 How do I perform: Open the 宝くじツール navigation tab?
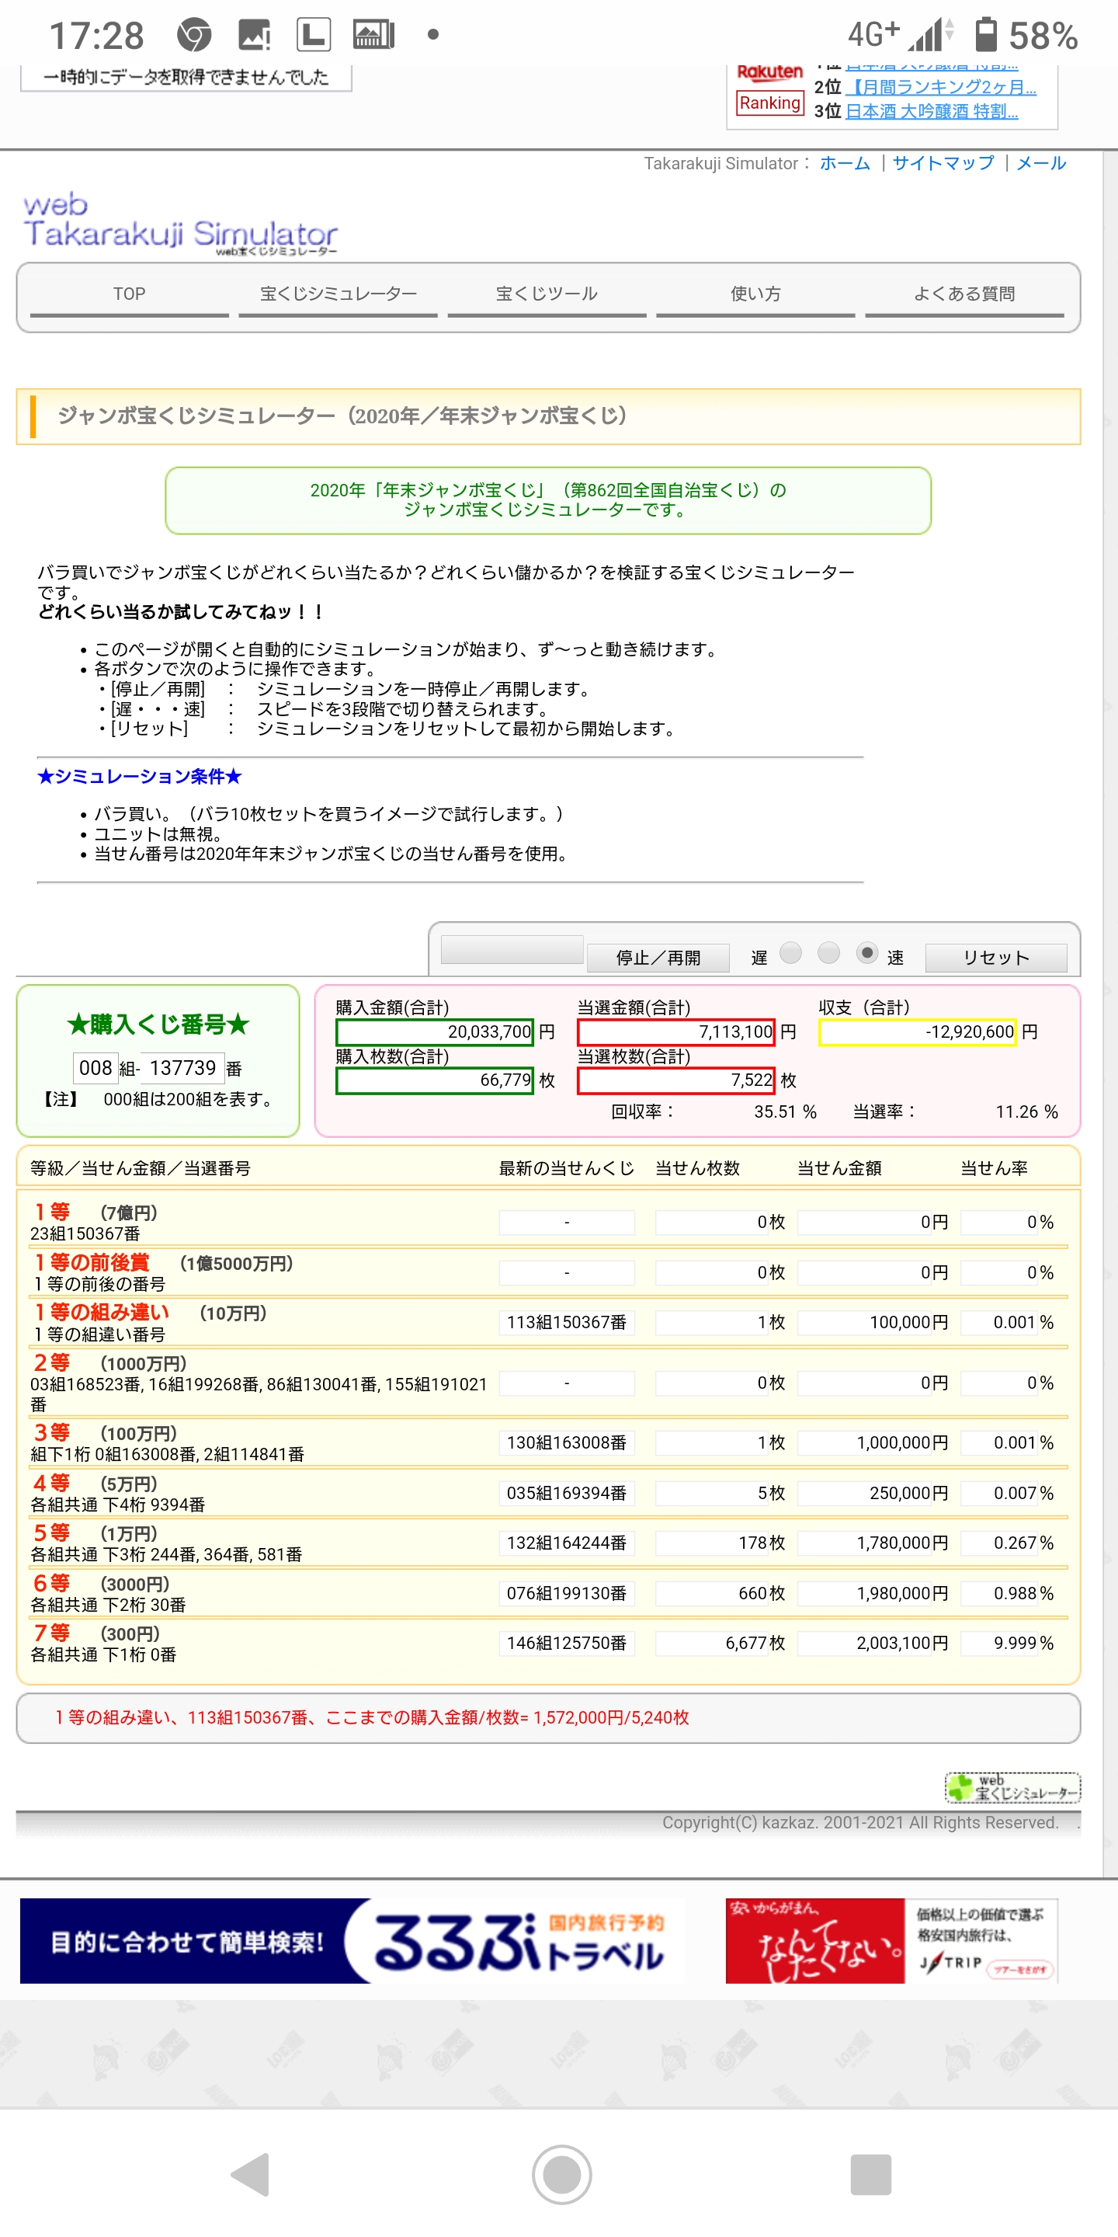[546, 294]
